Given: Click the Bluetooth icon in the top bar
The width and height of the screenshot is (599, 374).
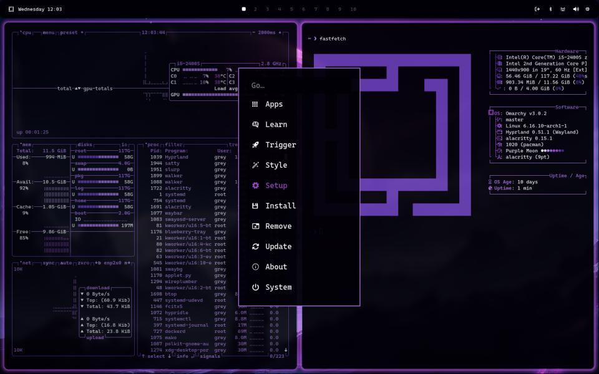Looking at the screenshot, I should [x=550, y=9].
